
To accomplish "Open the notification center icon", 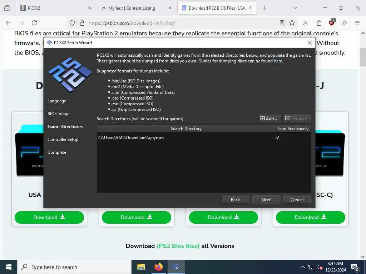I will [355, 267].
